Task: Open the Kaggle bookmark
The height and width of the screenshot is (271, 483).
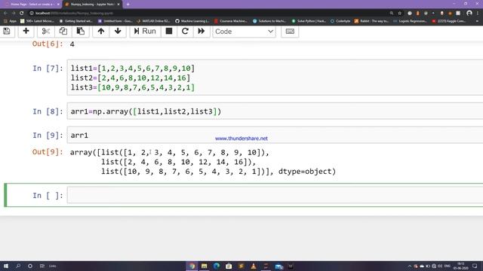Action: 448,21
